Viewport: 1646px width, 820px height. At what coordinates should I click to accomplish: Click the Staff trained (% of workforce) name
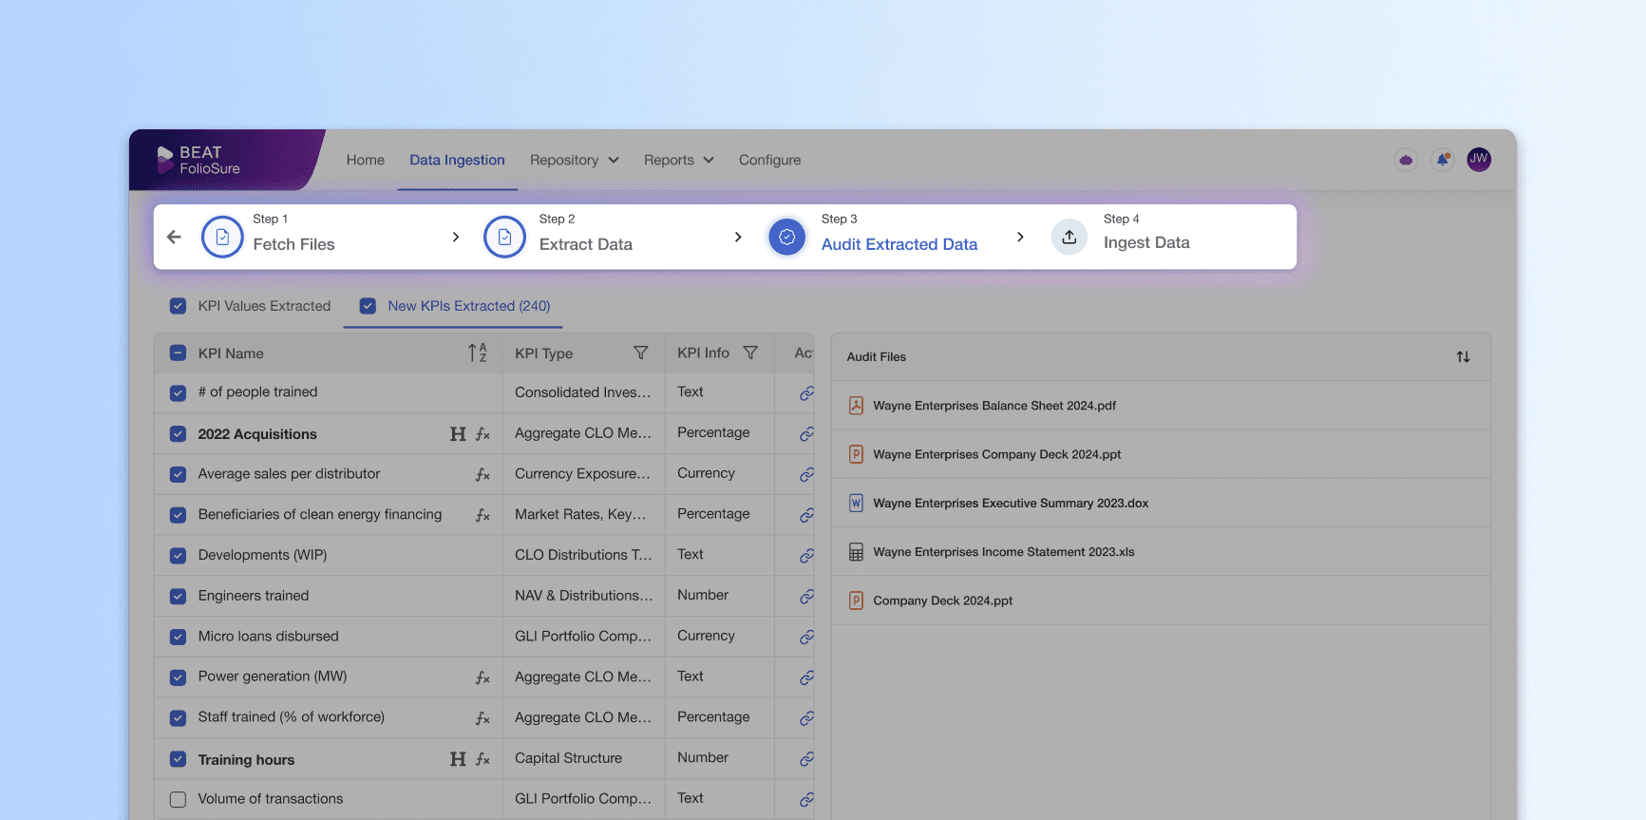coord(292,717)
